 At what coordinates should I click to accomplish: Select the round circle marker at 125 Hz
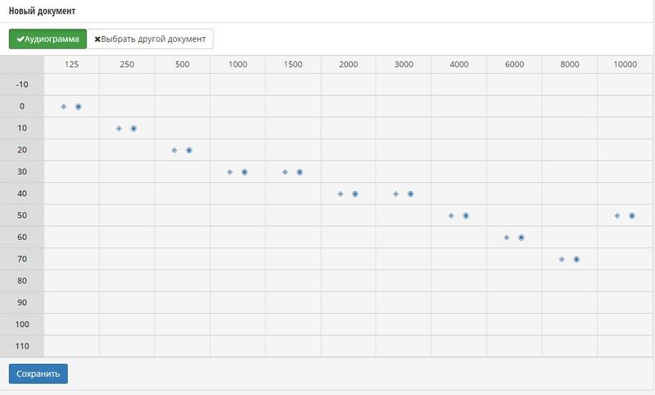(78, 107)
